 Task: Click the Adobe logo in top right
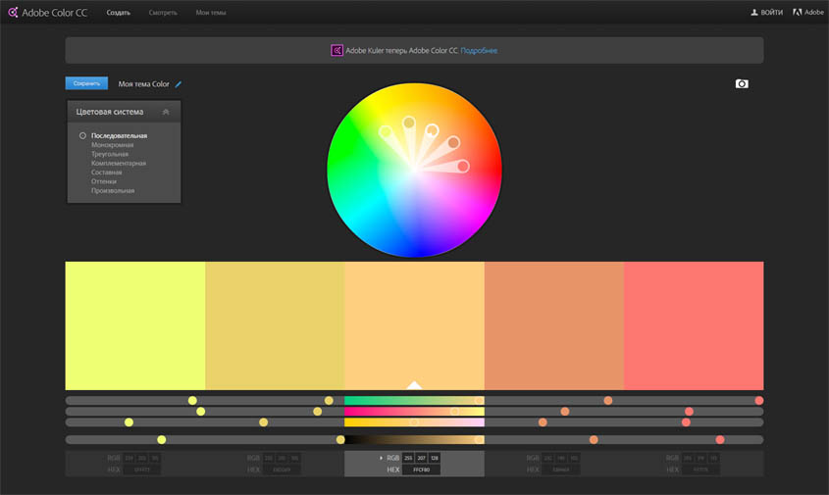click(798, 12)
